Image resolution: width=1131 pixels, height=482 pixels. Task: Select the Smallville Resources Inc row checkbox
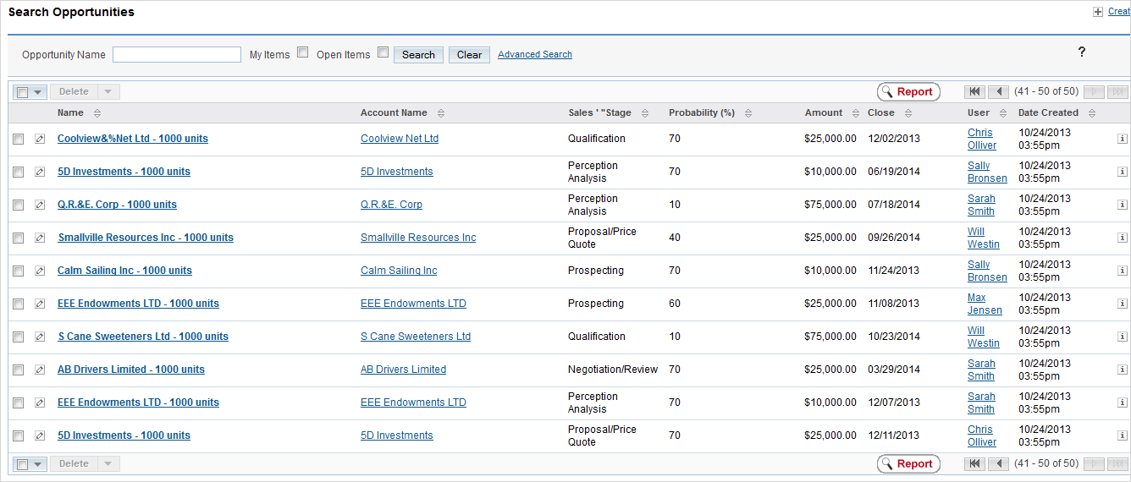(x=18, y=238)
